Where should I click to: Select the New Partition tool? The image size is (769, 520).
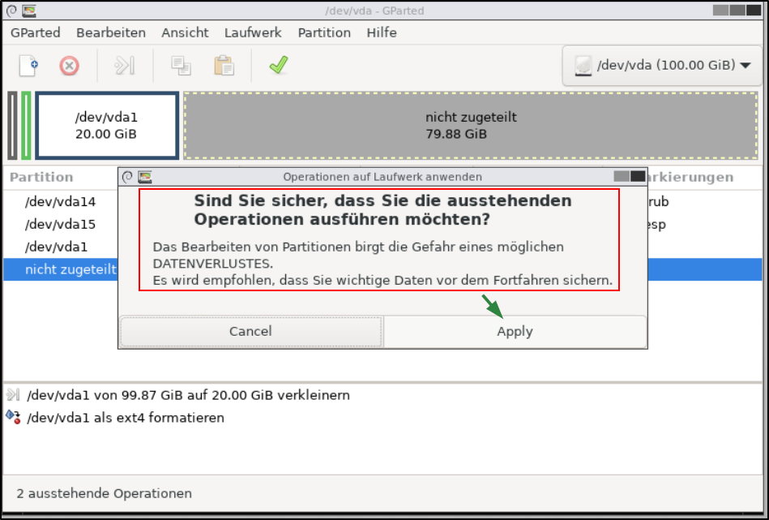(x=28, y=65)
